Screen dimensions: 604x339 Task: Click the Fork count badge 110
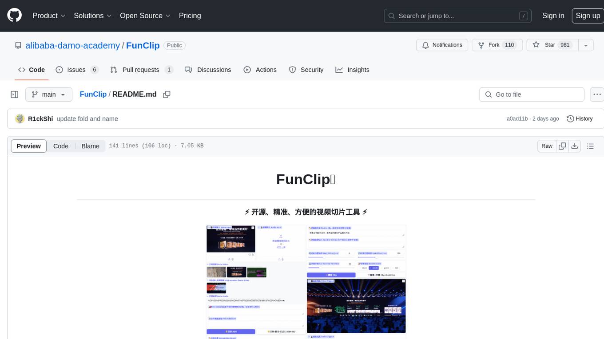pos(509,45)
